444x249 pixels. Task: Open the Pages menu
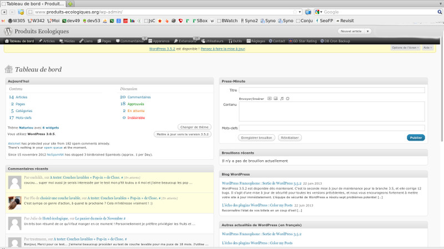pyautogui.click(x=104, y=41)
